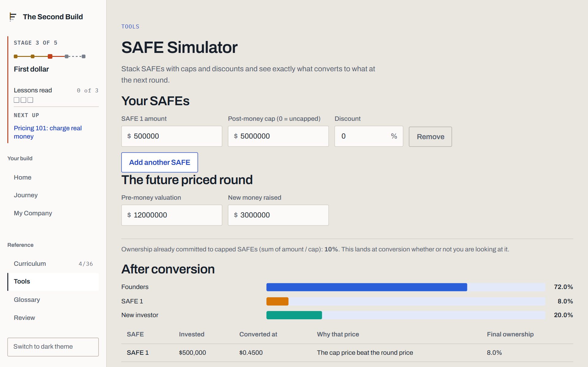Click the $500,000 Invested cell
Image resolution: width=588 pixels, height=367 pixels.
(192, 353)
